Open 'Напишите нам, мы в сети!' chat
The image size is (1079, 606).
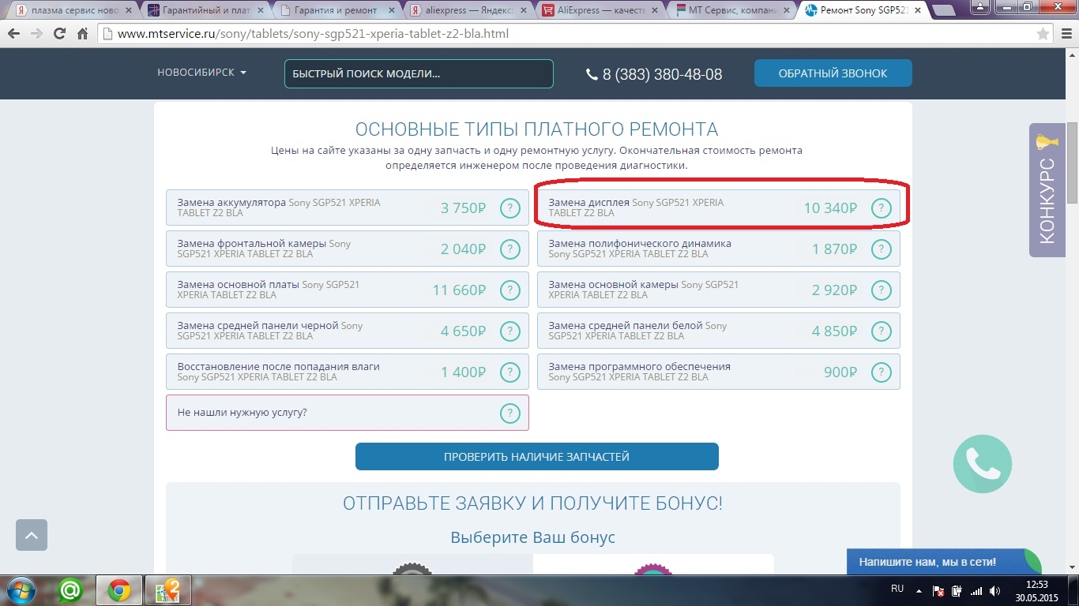click(944, 562)
